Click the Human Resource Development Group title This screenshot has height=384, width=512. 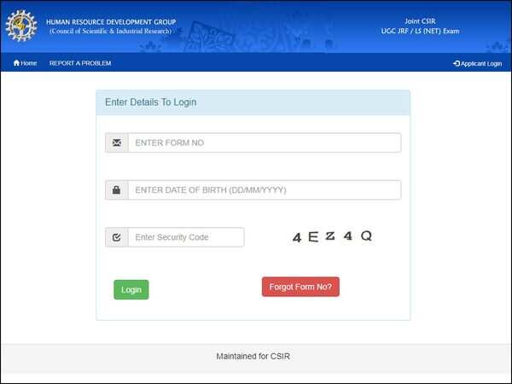[113, 21]
